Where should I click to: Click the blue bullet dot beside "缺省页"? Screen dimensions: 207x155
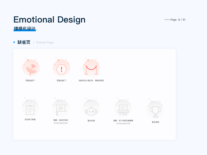click(x=14, y=42)
